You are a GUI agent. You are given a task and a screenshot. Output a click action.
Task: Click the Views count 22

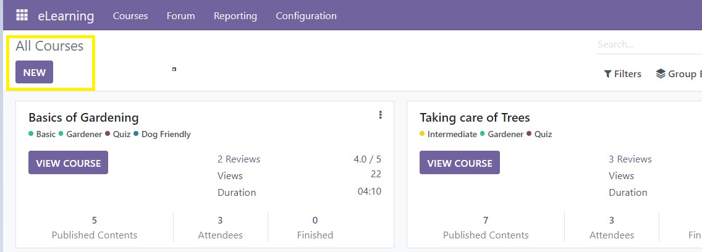376,174
